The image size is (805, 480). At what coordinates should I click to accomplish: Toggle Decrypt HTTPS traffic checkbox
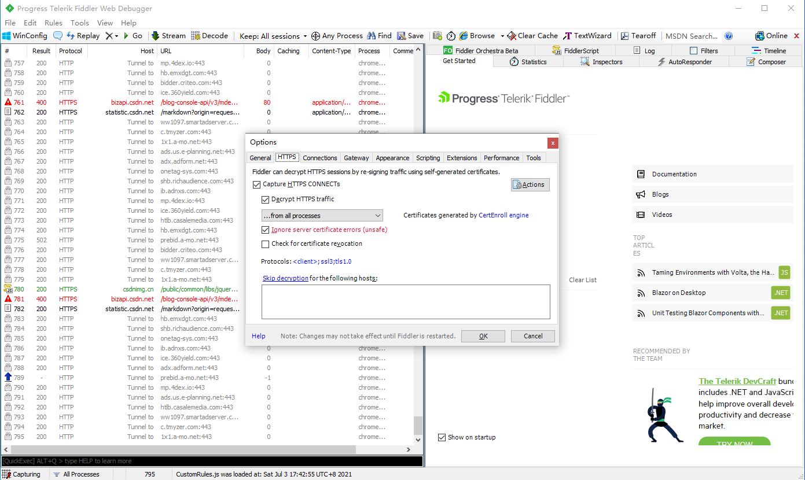tap(266, 200)
